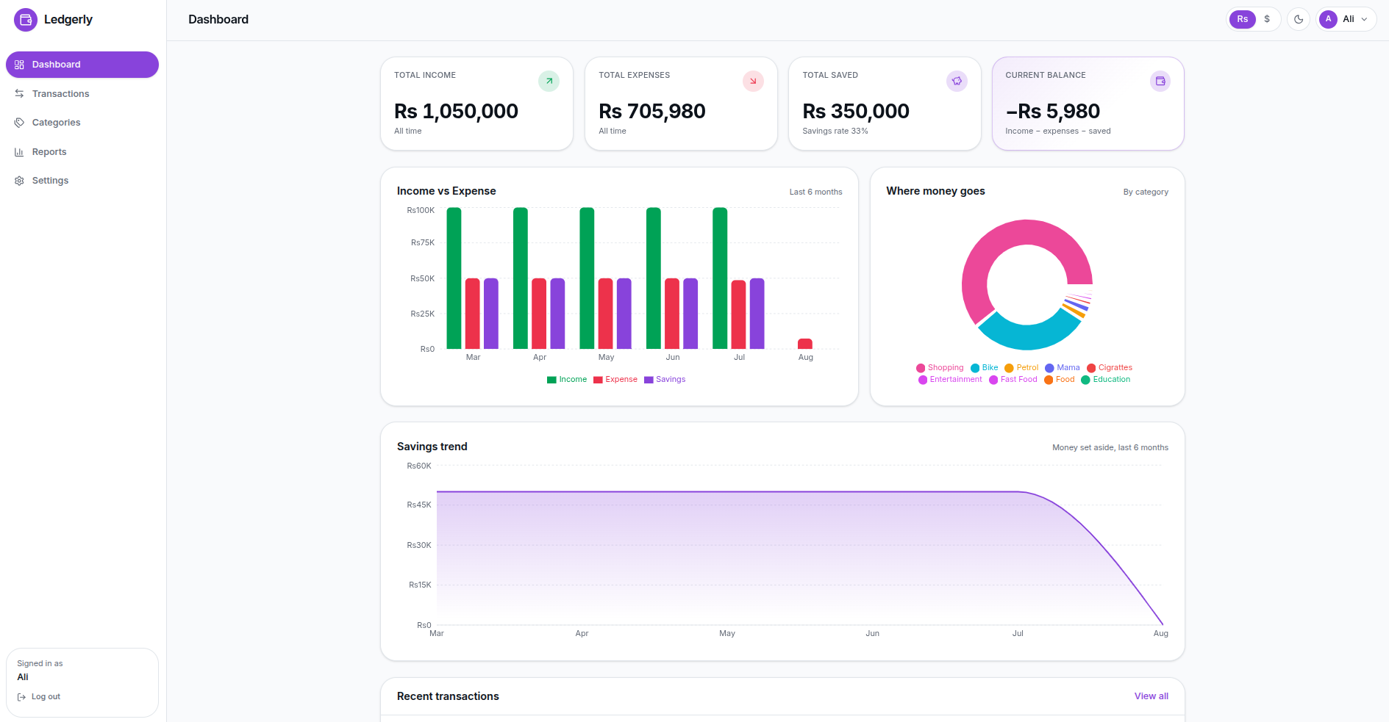Toggle dark mode moon button
This screenshot has width=1389, height=722.
(1299, 19)
